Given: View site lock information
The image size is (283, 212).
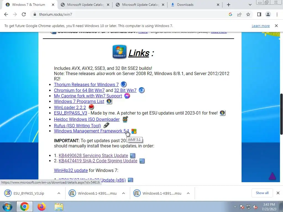Looking at the screenshot, I should [x=35, y=14].
